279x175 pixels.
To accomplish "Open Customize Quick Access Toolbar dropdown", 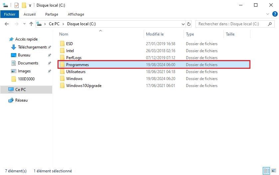I will pos(30,6).
